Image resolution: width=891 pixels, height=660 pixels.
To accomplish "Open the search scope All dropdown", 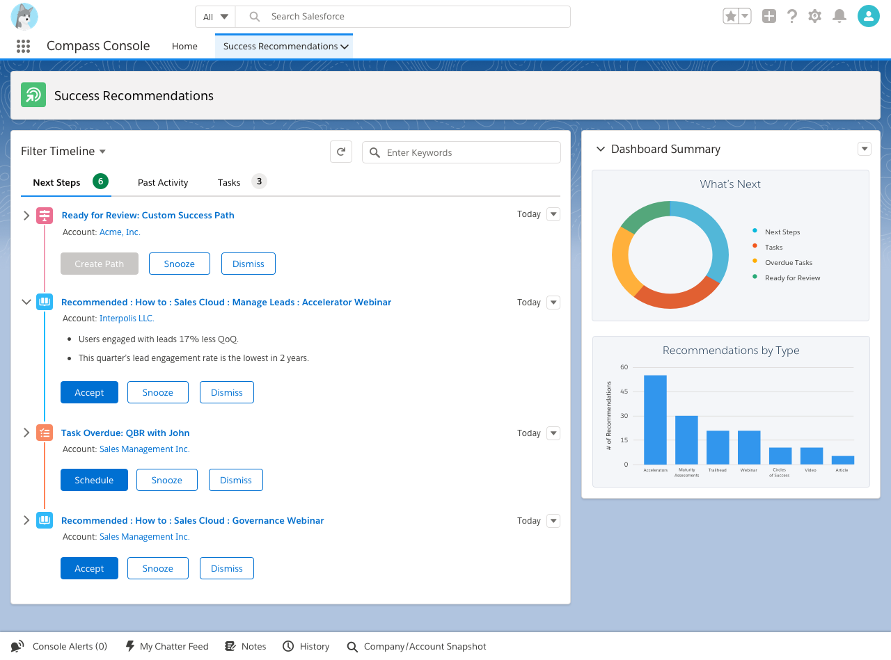I will 216,17.
